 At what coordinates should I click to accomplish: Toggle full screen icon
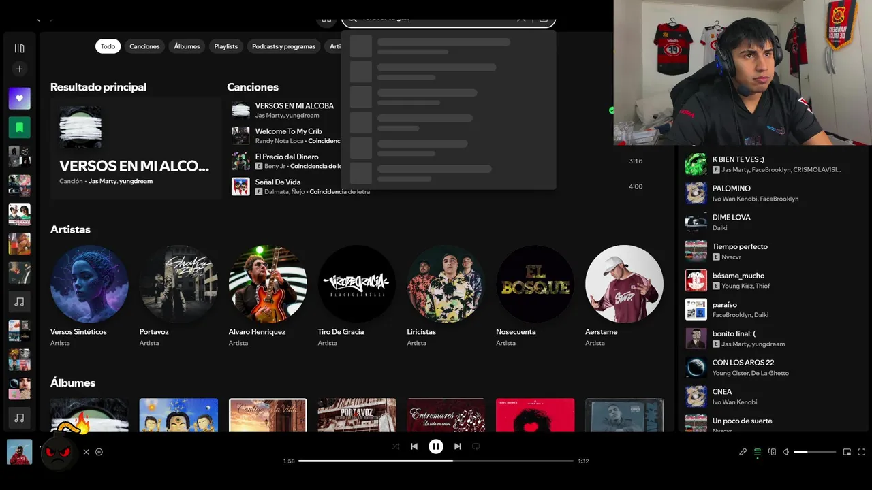click(862, 452)
